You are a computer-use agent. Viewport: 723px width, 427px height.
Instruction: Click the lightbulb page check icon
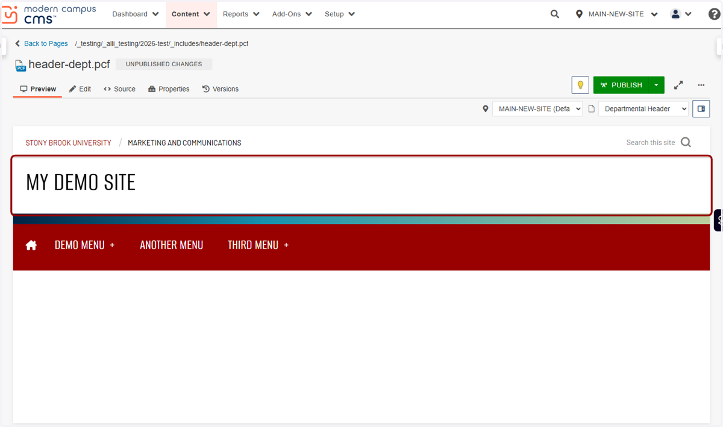click(x=580, y=85)
